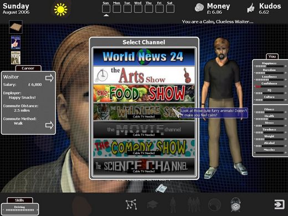Click the arrow beside Commute Method
Viewport: 288px width, 216px height.
[49, 125]
